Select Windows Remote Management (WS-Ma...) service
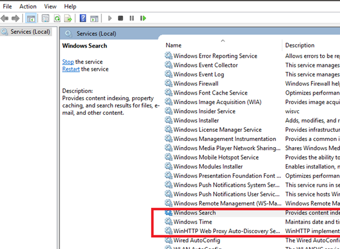Image resolution: width=340 pixels, height=249 pixels. [x=227, y=203]
